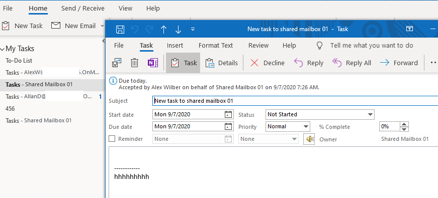Go to previous item with up arrow
Screen dimensions: 438x198
click(x=164, y=29)
